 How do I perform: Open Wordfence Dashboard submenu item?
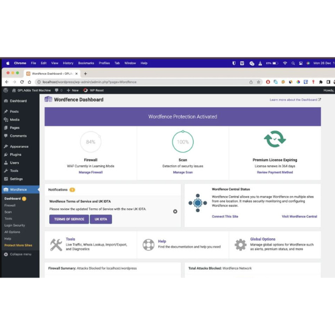12,199
